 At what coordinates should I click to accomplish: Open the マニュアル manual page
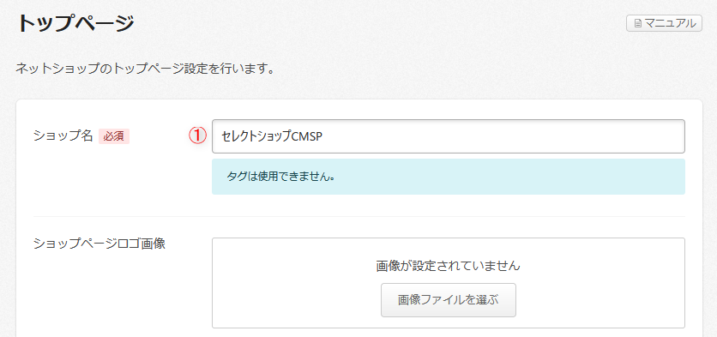click(x=664, y=23)
